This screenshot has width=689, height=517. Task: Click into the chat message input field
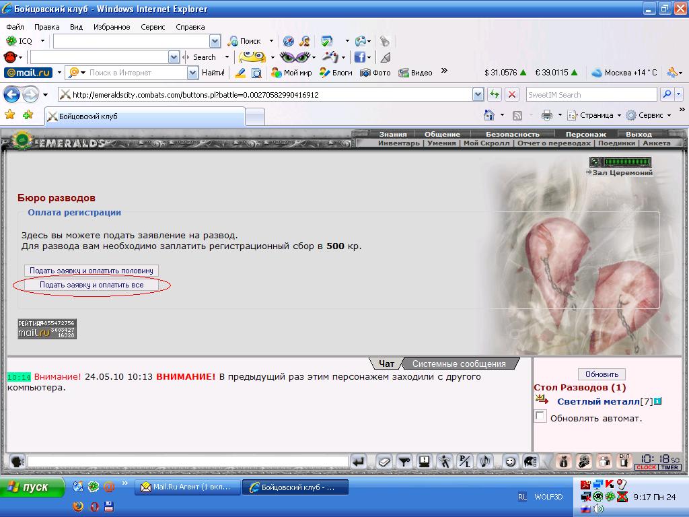[188, 462]
